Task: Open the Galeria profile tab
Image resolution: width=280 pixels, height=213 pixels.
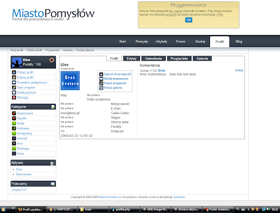Action: click(x=202, y=58)
